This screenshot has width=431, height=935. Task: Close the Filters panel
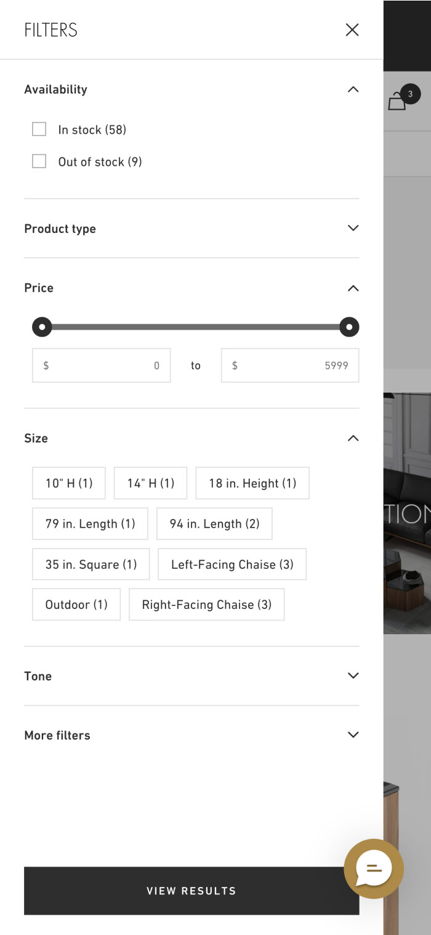point(352,30)
